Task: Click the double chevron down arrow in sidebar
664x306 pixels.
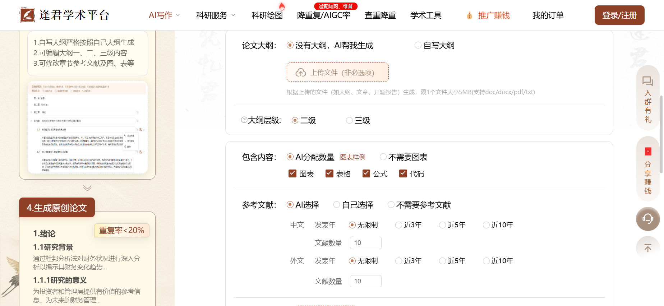Action: (x=87, y=188)
